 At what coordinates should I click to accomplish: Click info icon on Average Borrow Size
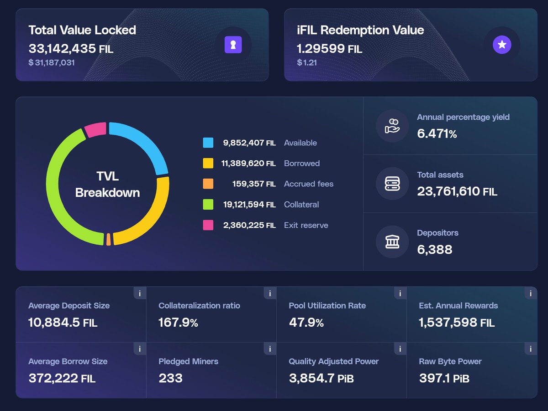pyautogui.click(x=140, y=349)
